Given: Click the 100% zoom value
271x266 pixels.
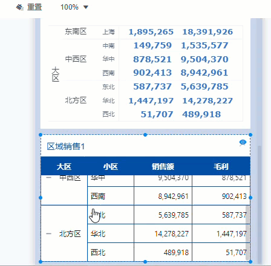Looking at the screenshot, I should click(x=70, y=7).
